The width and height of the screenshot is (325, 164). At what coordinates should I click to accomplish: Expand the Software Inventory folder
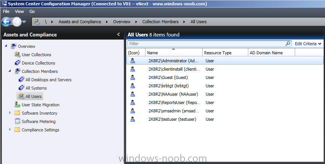(10, 113)
